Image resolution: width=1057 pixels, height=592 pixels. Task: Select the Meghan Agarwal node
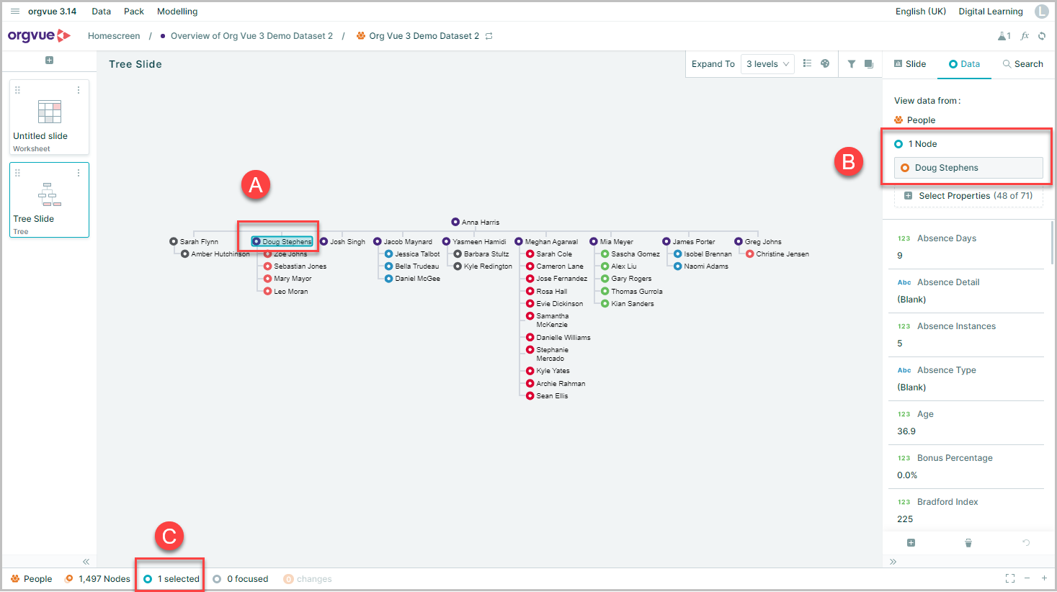pos(546,242)
